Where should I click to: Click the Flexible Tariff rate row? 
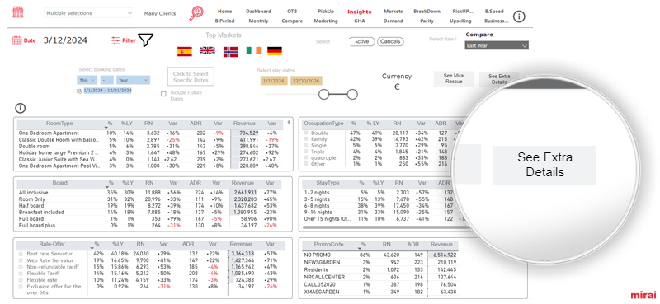coord(151,273)
